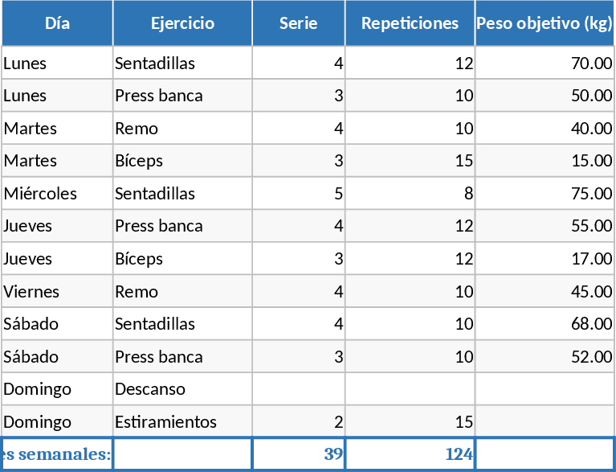The width and height of the screenshot is (616, 472).
Task: Select the weekly totals label cell
Action: [x=57, y=454]
